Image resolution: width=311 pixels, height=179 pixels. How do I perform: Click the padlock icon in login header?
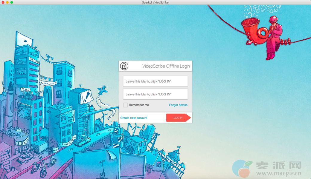pos(124,66)
